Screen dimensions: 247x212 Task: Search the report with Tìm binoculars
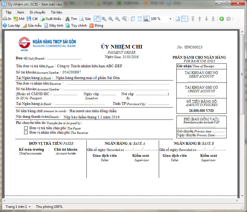71,19
